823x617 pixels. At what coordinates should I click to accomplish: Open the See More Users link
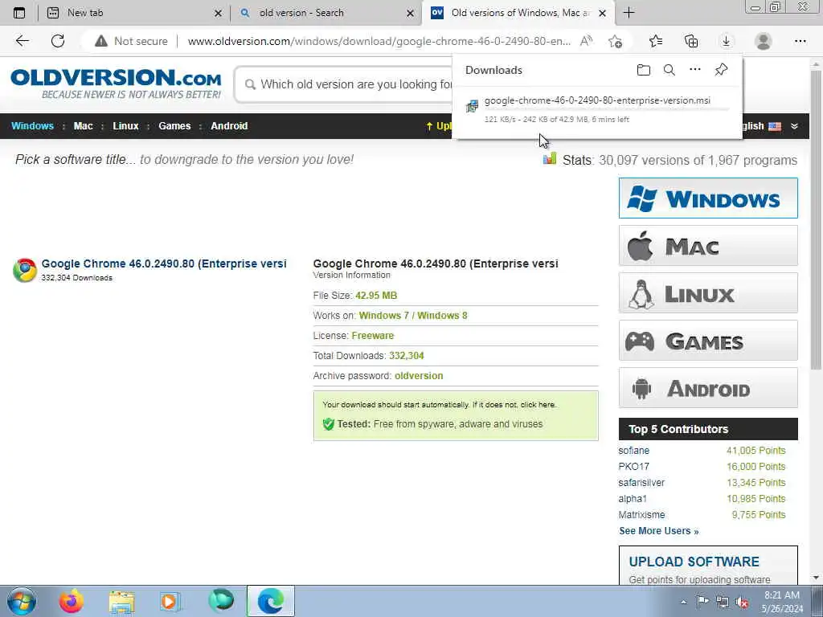pyautogui.click(x=659, y=531)
